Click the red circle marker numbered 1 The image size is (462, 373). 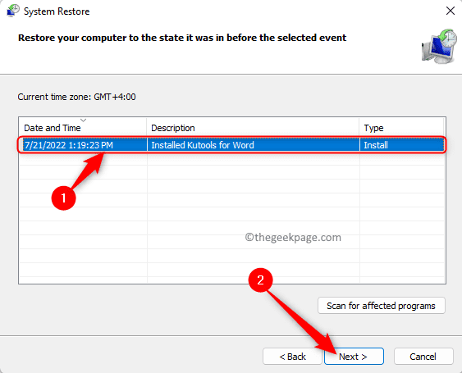click(64, 198)
